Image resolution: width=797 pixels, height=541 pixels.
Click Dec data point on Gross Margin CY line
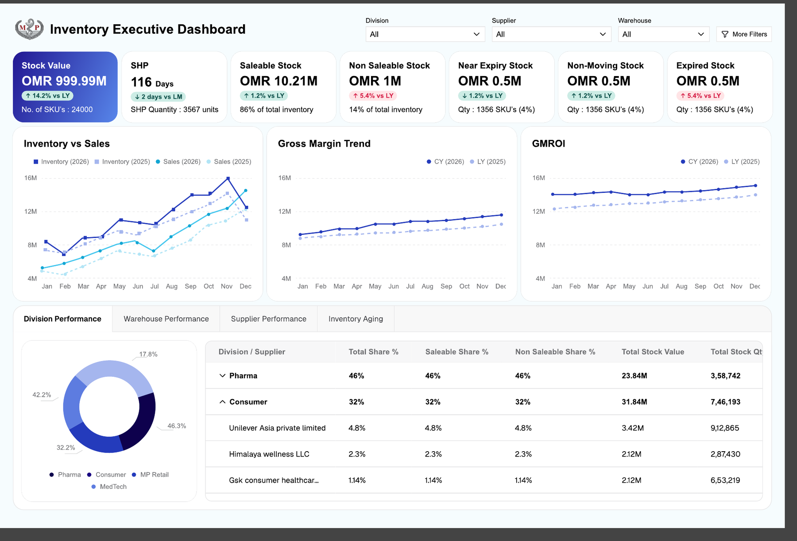(x=501, y=215)
